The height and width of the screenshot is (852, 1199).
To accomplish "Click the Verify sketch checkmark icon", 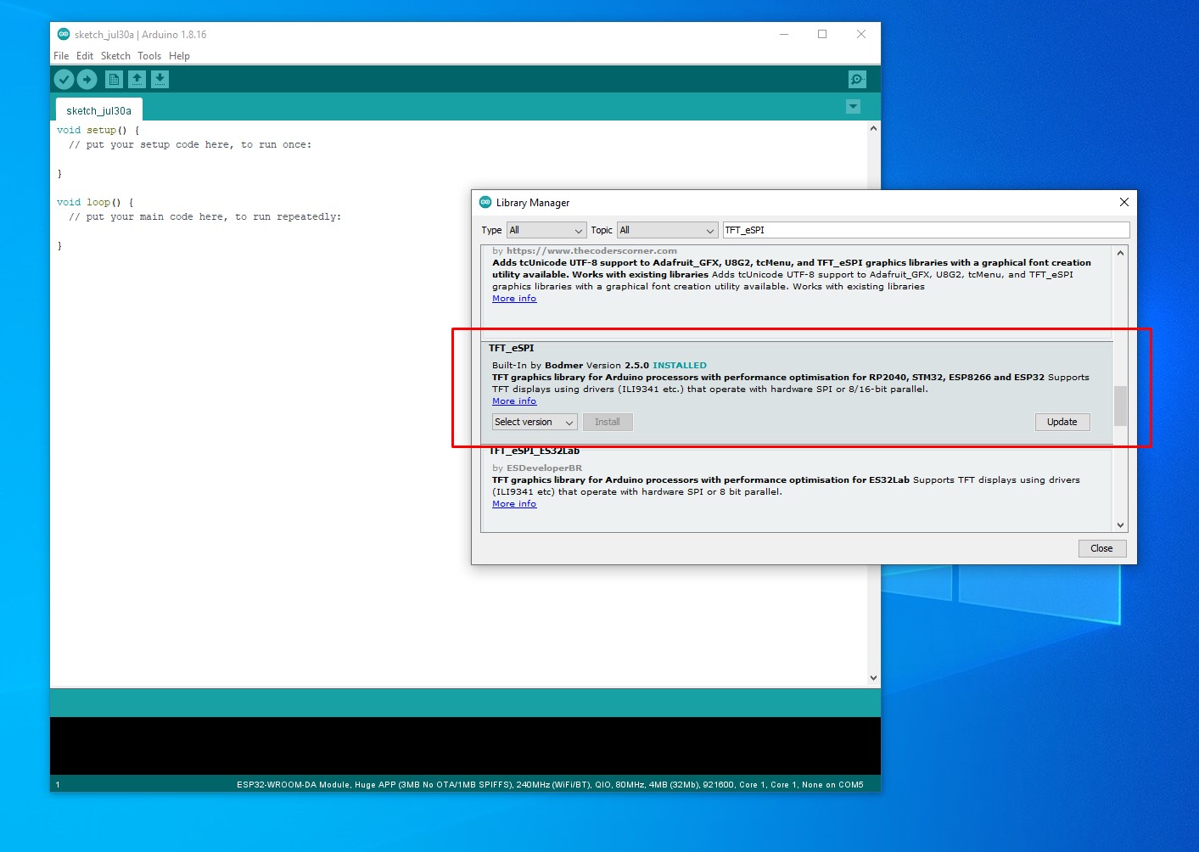I will tap(64, 79).
